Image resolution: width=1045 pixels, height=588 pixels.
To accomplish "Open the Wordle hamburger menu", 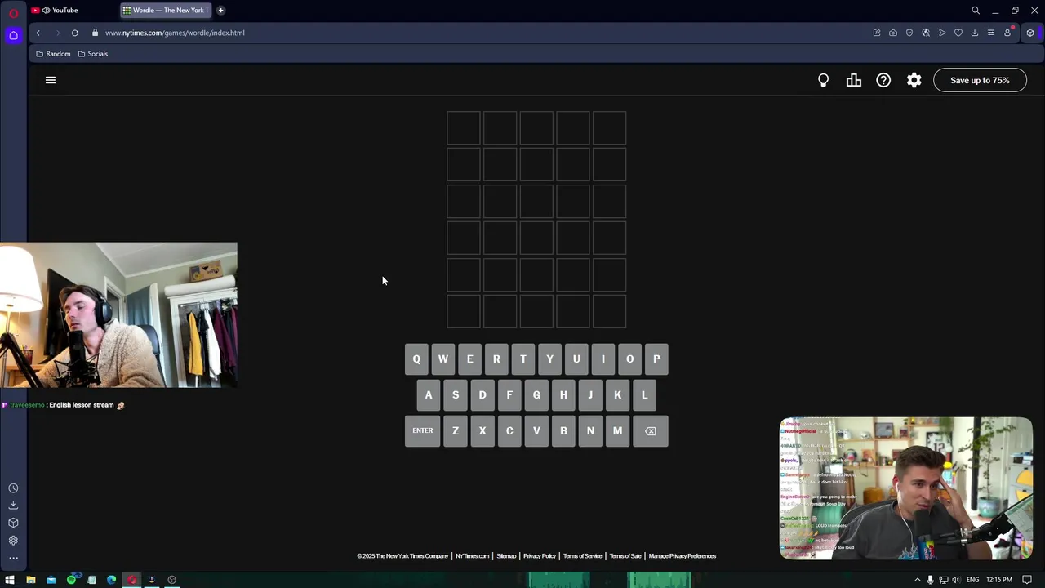I will click(51, 80).
